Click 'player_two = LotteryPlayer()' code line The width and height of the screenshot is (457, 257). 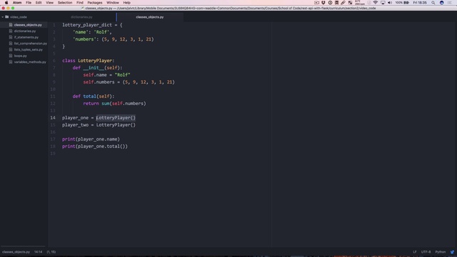coord(99,125)
